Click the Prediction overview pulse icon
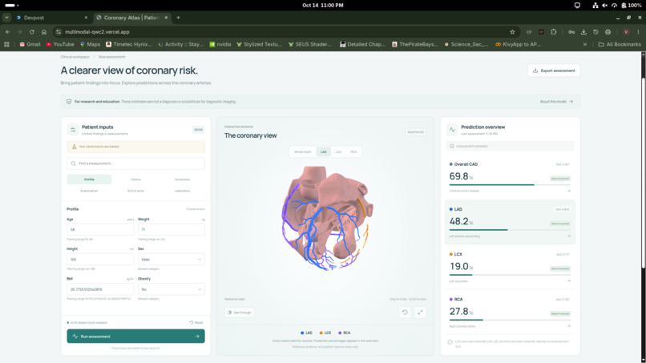Viewport: 646px width, 363px height. pyautogui.click(x=452, y=130)
